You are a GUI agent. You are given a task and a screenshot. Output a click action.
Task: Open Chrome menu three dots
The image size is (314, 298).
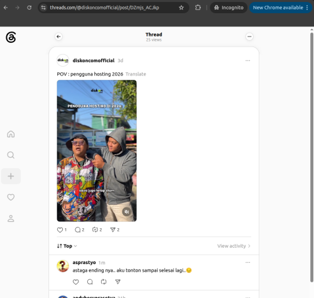pos(307,8)
